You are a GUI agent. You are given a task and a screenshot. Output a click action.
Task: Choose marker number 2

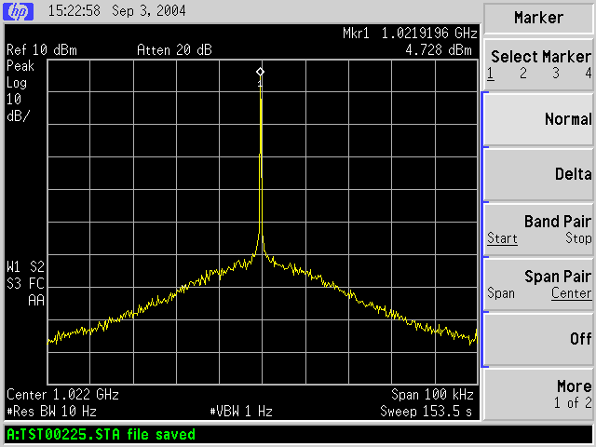pyautogui.click(x=523, y=73)
